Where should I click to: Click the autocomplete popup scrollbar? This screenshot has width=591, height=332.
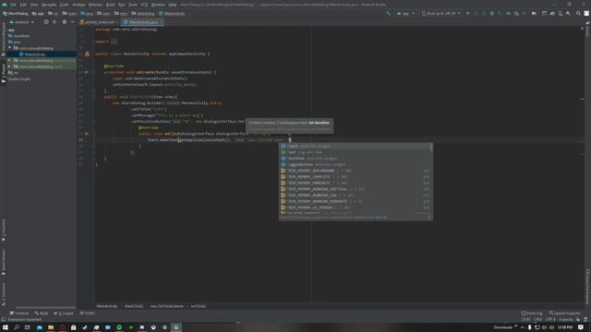(431, 148)
